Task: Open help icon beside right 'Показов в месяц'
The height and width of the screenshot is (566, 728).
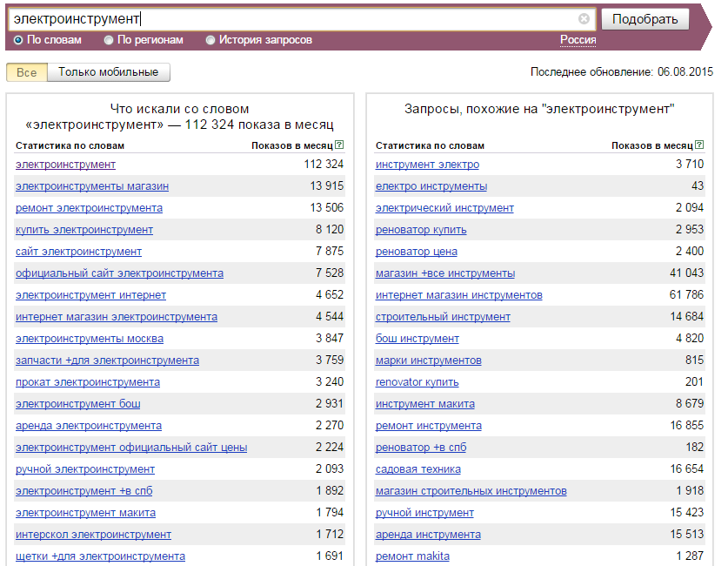Action: [699, 145]
